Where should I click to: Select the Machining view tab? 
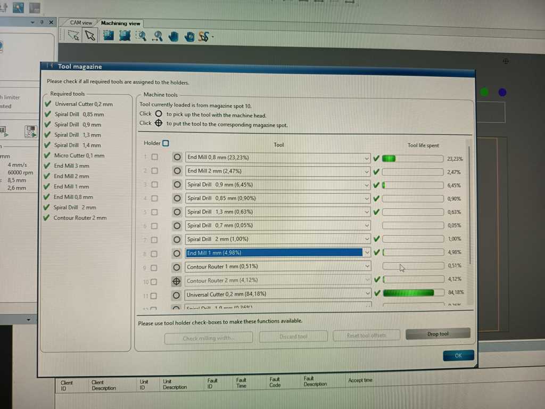tap(120, 23)
